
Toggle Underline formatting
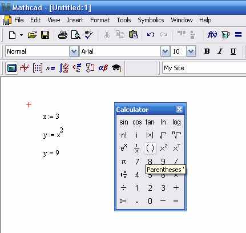233,51
